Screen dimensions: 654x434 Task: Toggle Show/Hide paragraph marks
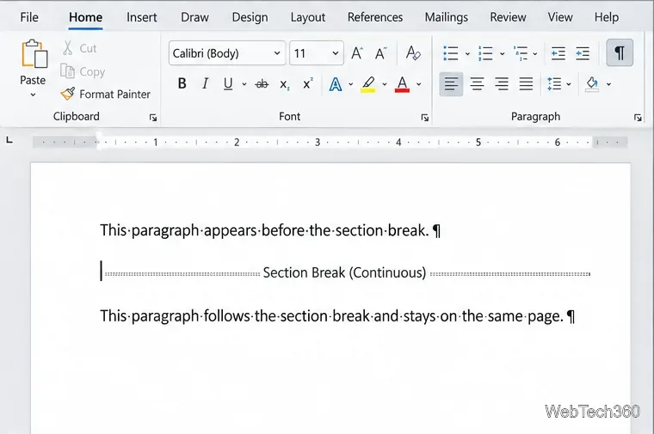coord(620,53)
